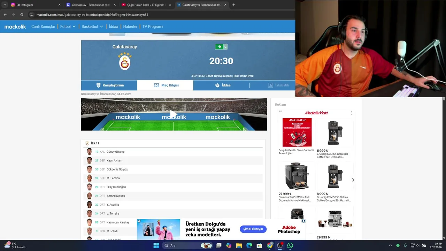Image resolution: width=446 pixels, height=251 pixels.
Task: Open Grundig KSM 5330 Delisia product
Action: 335,182
